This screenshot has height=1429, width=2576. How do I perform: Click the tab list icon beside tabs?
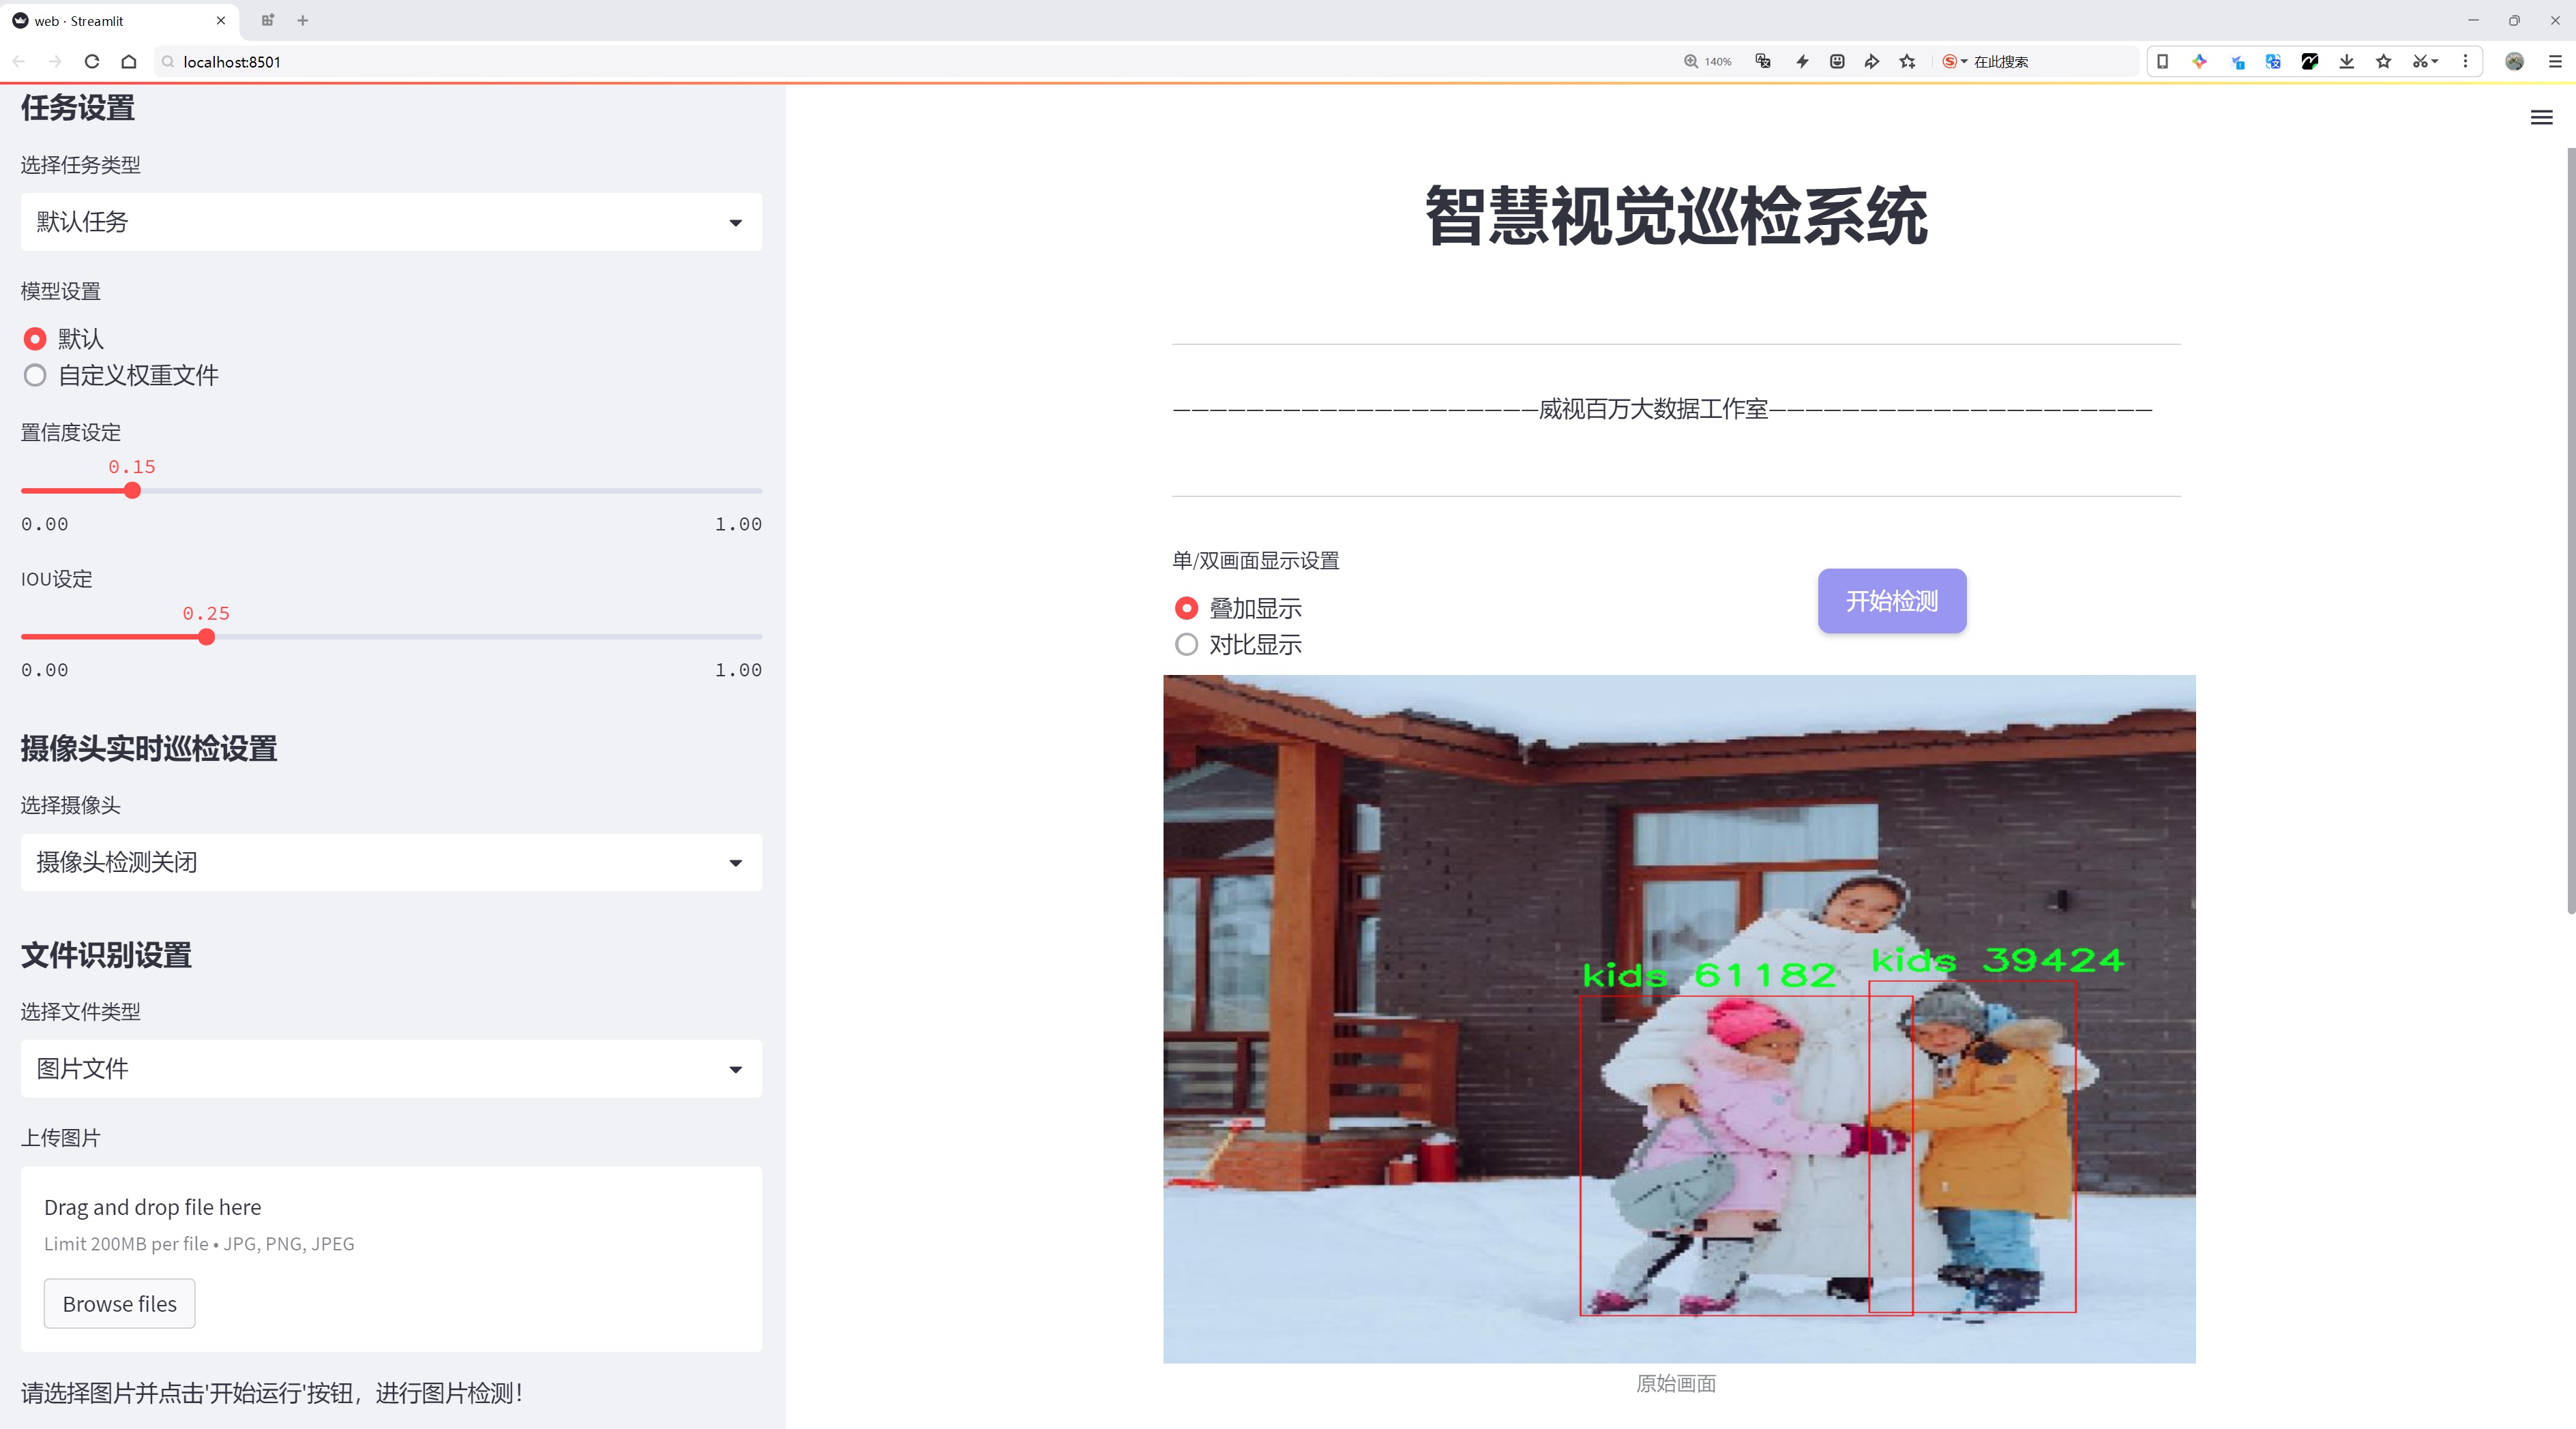click(267, 20)
